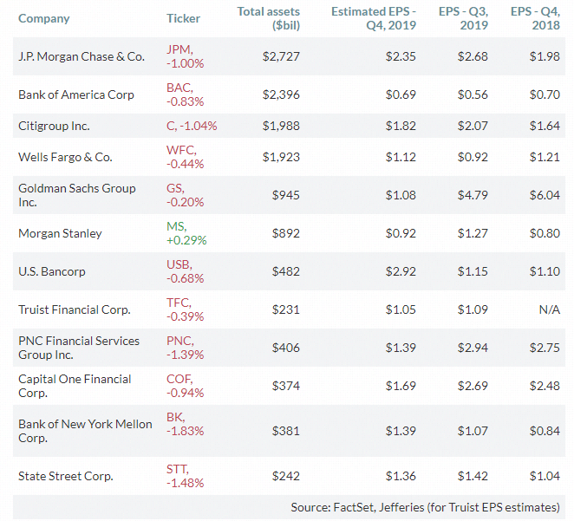Viewport: 574px width, 521px height.
Task: Open the BAC ticker link
Action: pos(179,88)
